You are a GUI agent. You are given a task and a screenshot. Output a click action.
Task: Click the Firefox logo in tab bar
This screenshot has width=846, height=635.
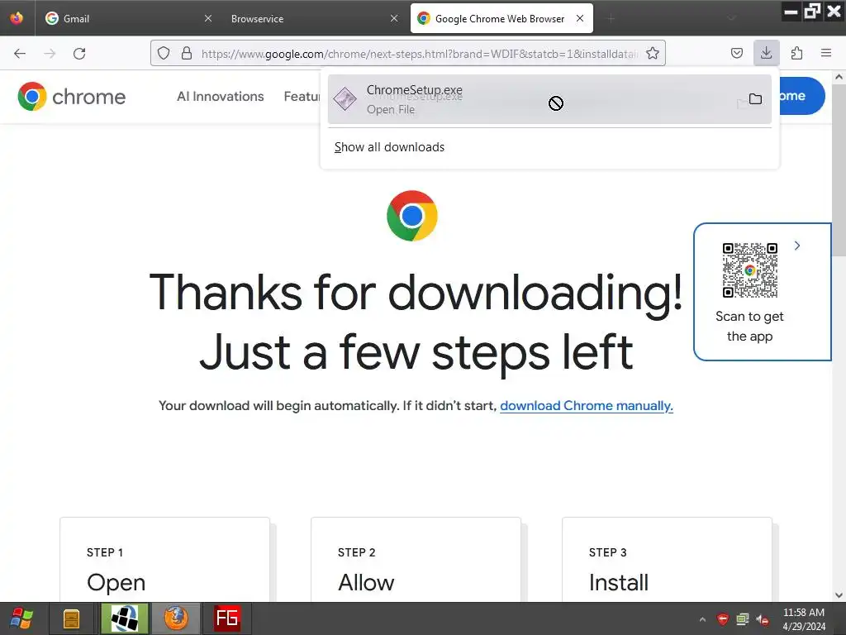click(17, 18)
